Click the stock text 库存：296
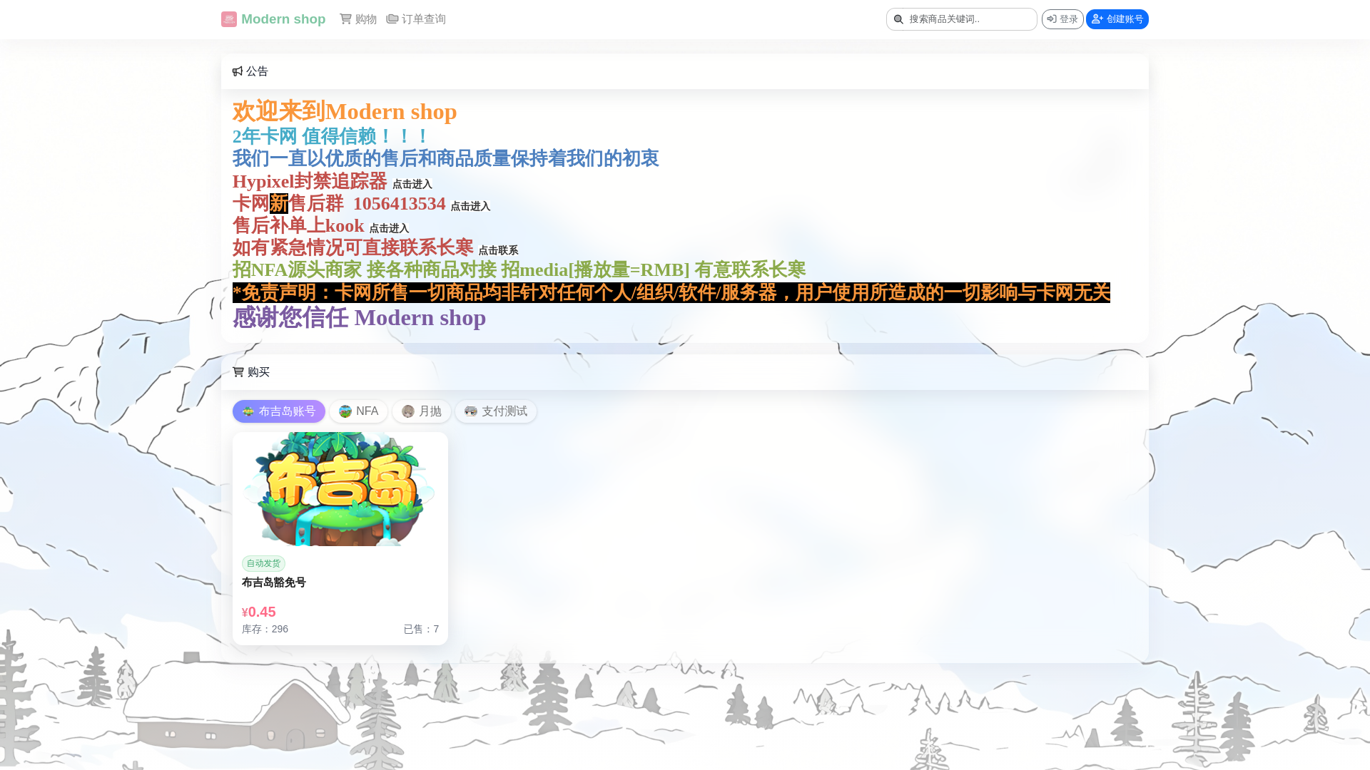 click(265, 629)
